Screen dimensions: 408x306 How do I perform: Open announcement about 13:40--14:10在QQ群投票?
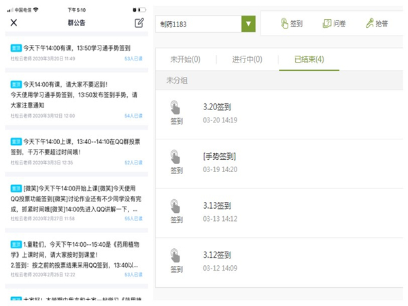(75, 147)
